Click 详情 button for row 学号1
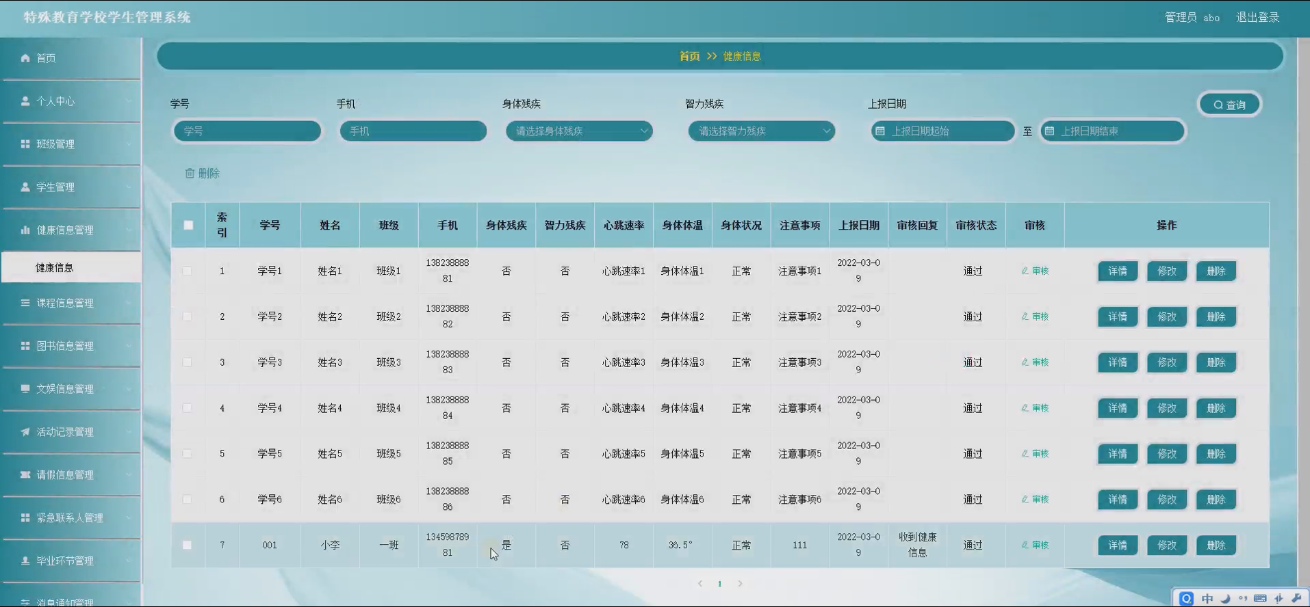This screenshot has width=1310, height=607. pos(1118,271)
